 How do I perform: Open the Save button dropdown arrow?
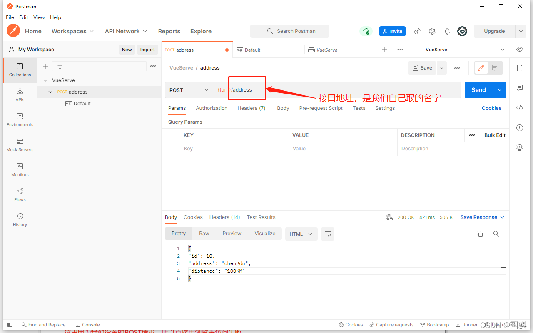pos(441,68)
